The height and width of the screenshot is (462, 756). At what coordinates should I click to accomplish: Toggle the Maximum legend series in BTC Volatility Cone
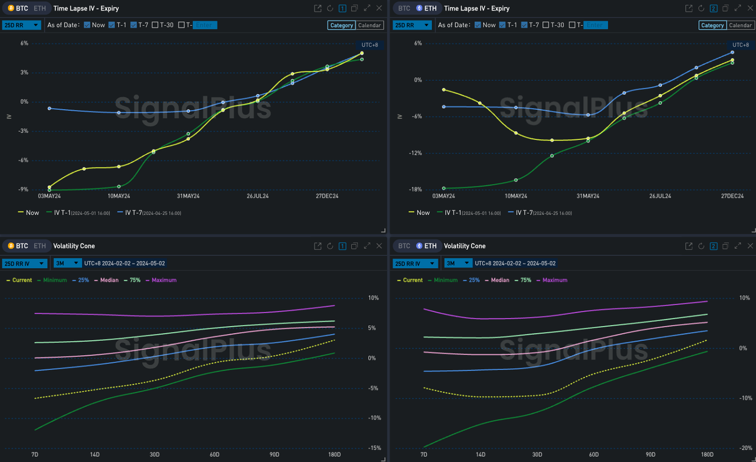[x=164, y=280]
